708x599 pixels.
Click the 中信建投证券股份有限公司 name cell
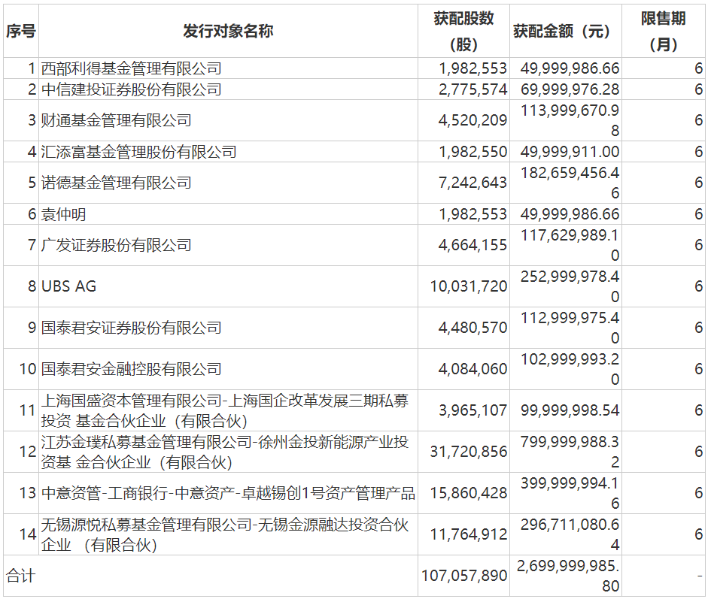228,89
